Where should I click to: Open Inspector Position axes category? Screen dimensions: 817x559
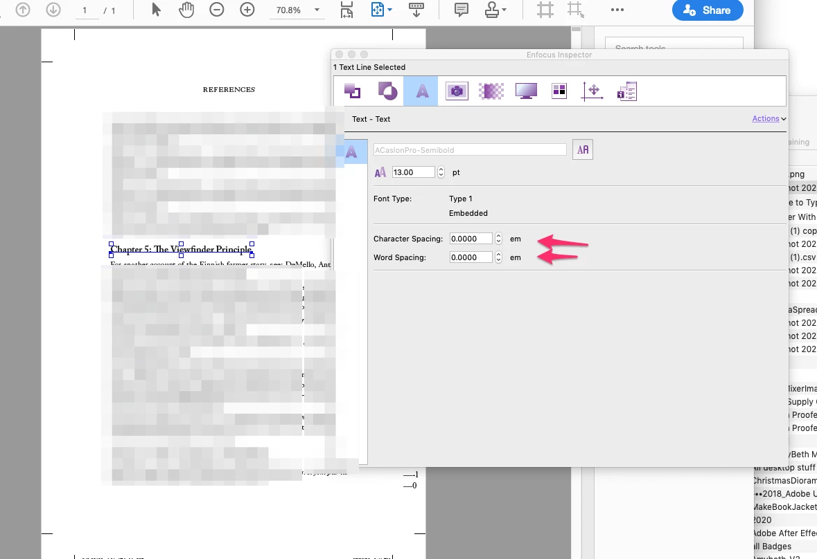pyautogui.click(x=592, y=91)
